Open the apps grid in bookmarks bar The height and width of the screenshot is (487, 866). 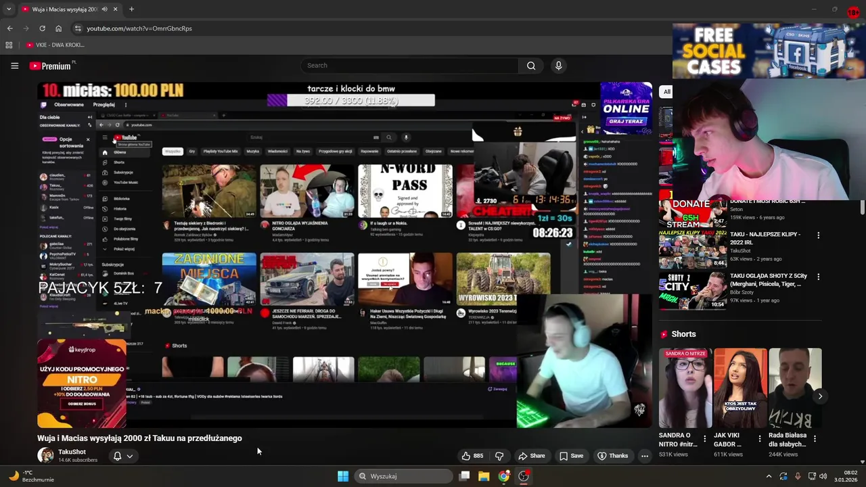(9, 45)
